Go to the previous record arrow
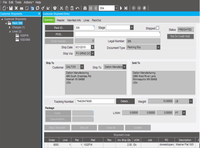The width and height of the screenshot is (200, 148). [x=96, y=8]
